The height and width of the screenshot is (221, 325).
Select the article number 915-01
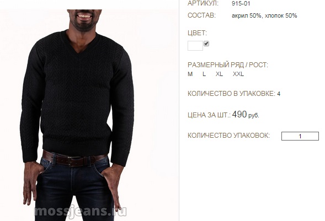(241, 3)
